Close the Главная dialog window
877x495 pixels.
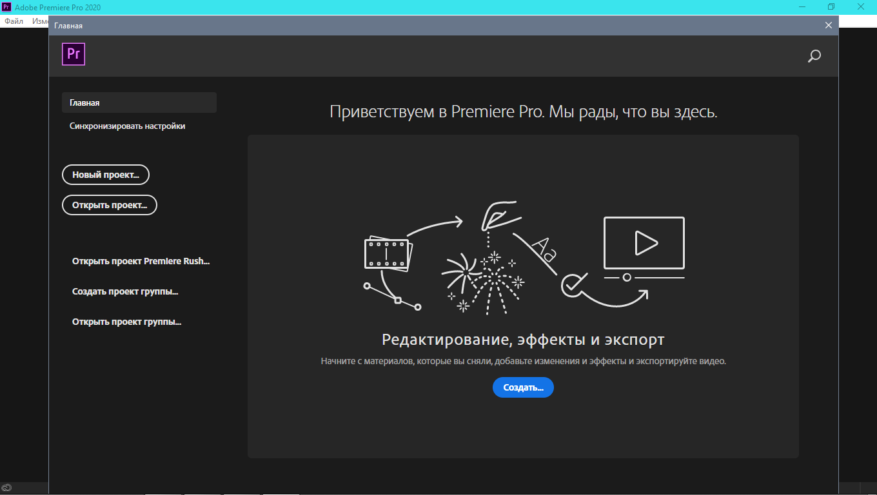(x=829, y=25)
